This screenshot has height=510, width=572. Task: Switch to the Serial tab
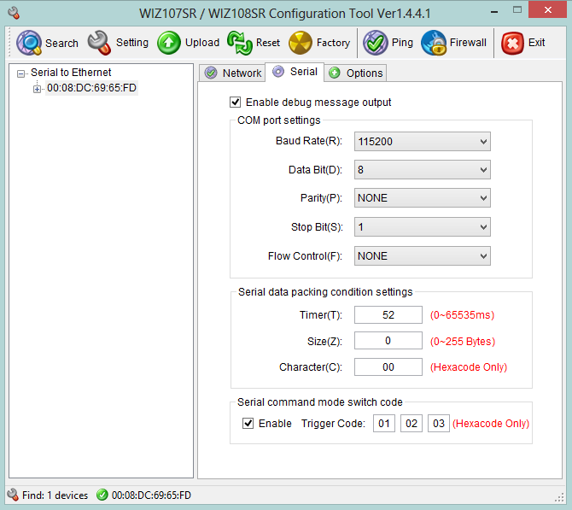coord(295,72)
